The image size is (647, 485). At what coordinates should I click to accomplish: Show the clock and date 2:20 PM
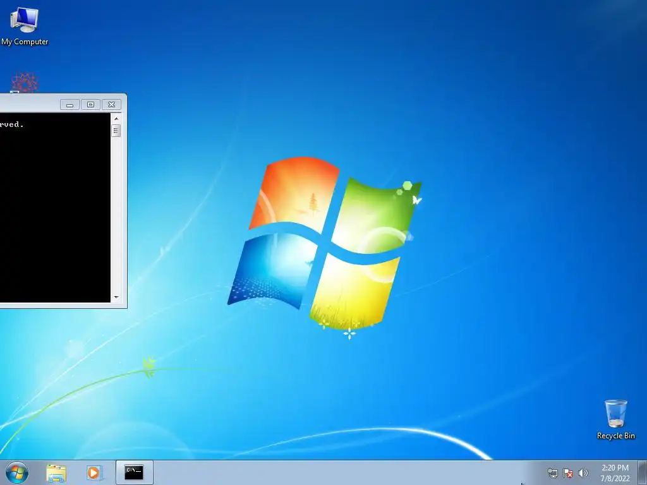coord(615,473)
